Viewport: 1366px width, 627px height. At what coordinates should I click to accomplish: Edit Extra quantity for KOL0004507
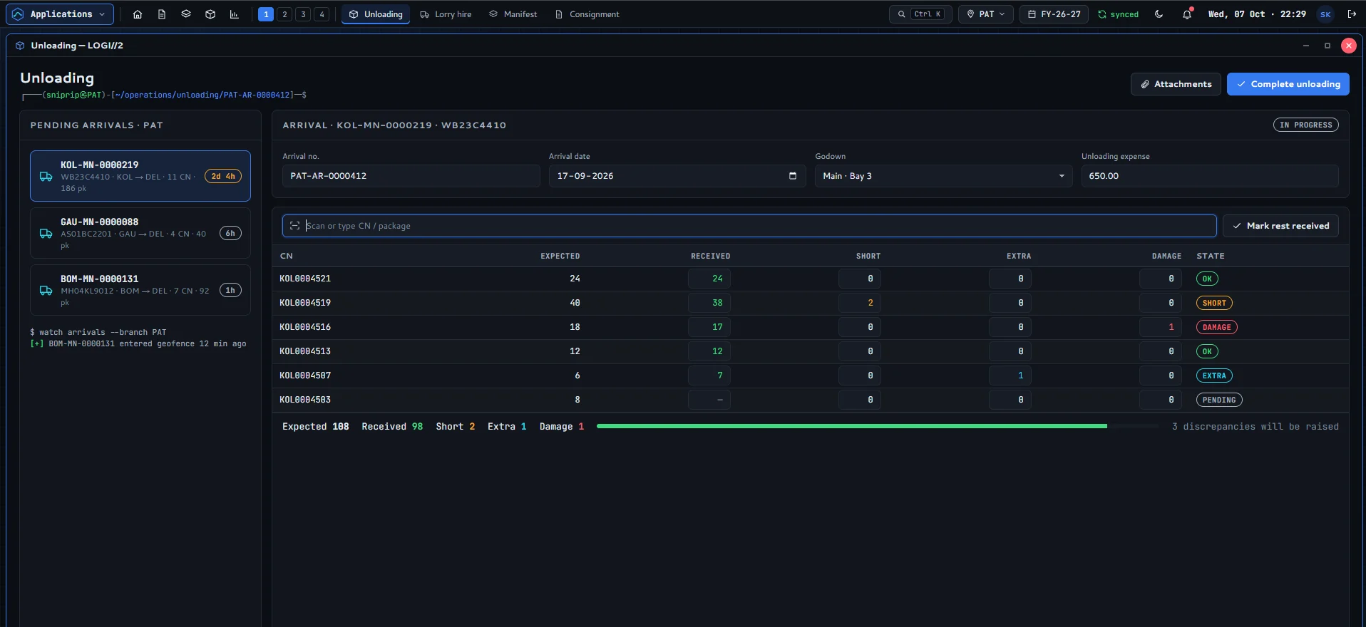1010,375
